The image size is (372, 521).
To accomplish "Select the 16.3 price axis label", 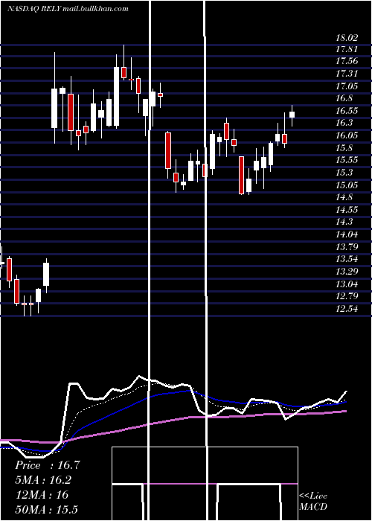I will pyautogui.click(x=344, y=123).
